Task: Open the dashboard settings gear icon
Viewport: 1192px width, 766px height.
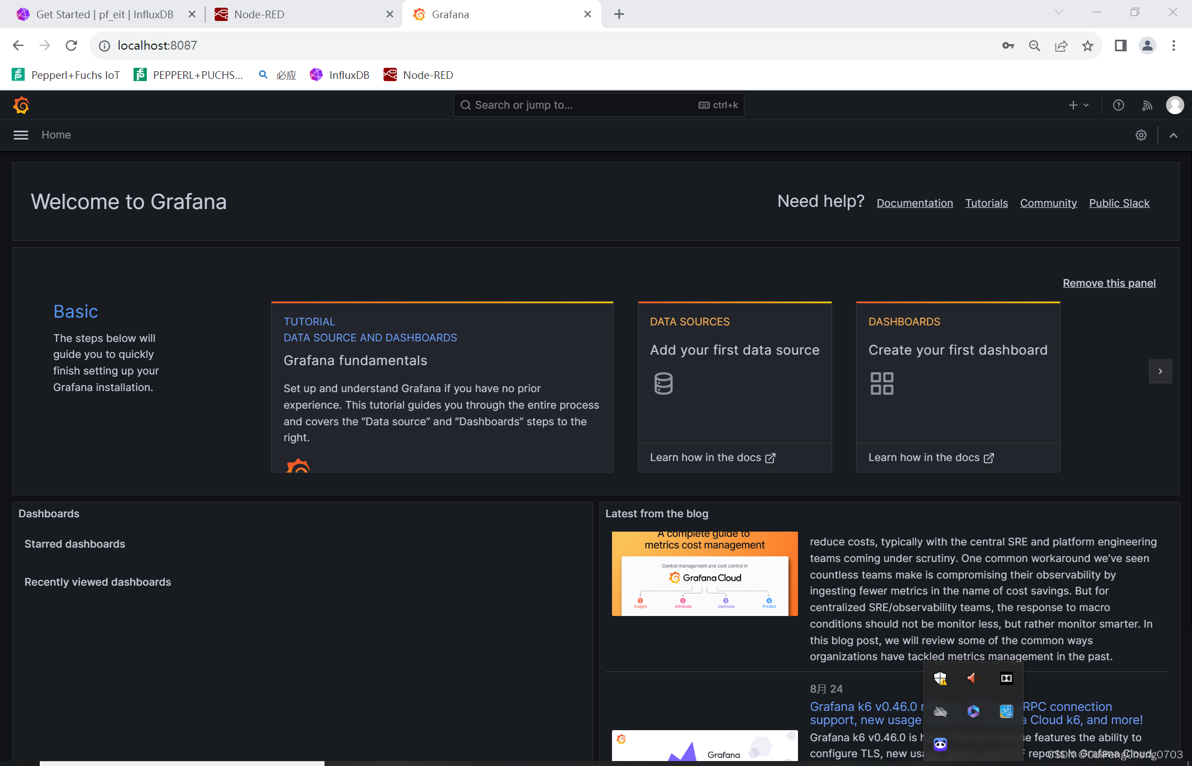Action: (x=1141, y=135)
